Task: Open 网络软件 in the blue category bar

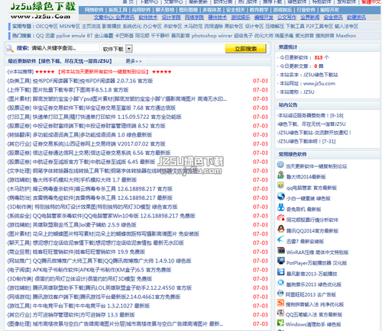Action: pyautogui.click(x=94, y=10)
